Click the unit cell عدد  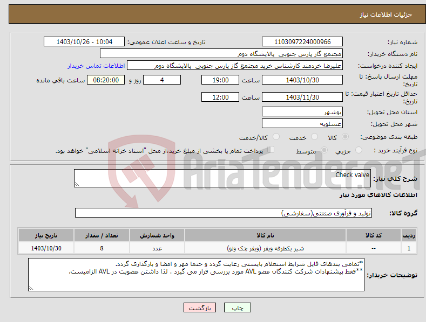(x=157, y=248)
